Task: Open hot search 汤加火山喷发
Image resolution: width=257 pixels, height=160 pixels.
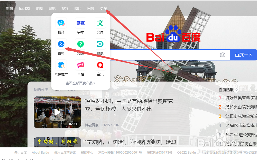Action: tap(241, 107)
